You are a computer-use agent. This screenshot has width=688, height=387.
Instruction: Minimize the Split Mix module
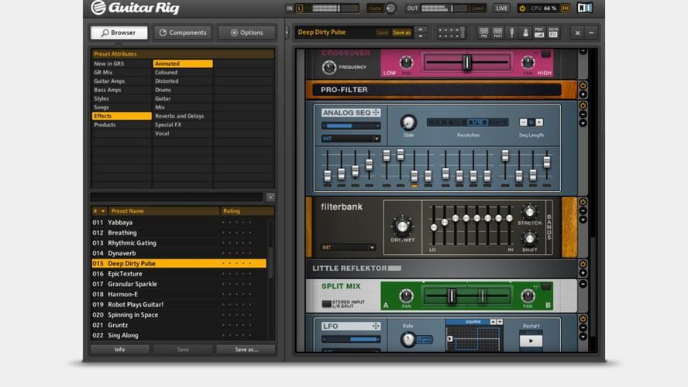pyautogui.click(x=583, y=284)
